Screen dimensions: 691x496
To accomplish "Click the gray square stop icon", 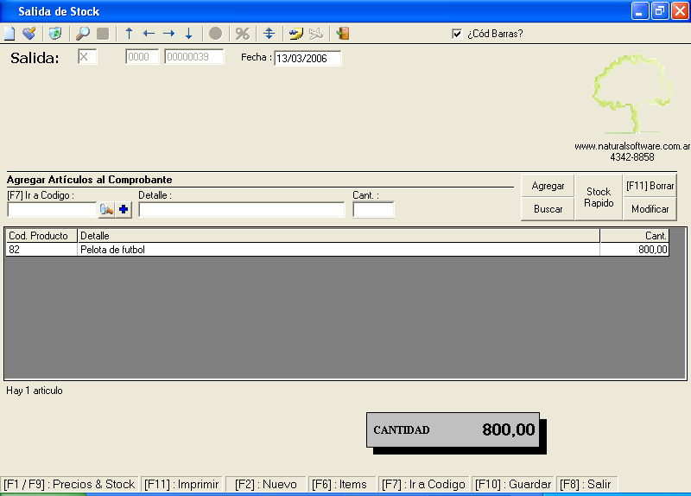I will (x=103, y=34).
